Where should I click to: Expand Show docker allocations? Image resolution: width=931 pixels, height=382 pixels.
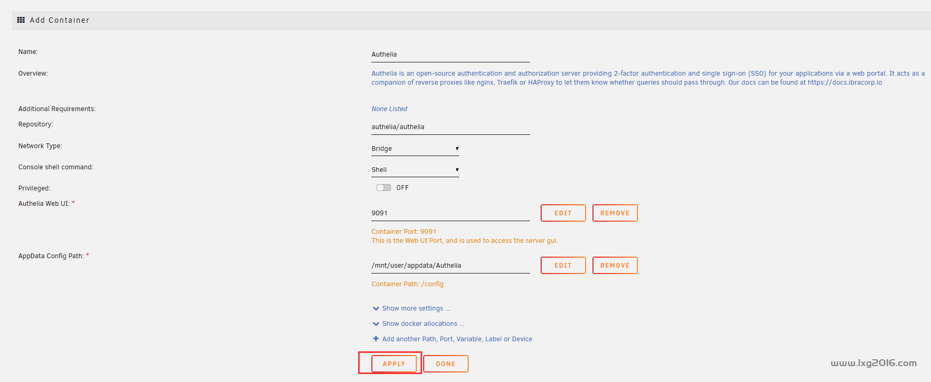423,324
